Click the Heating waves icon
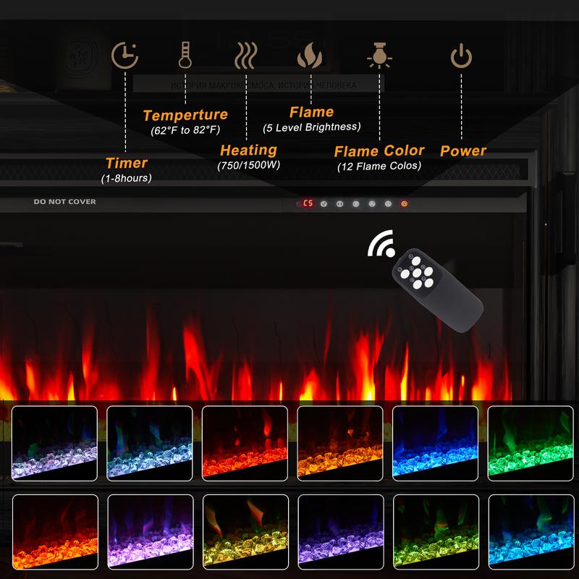The height and width of the screenshot is (579, 579). coord(246,55)
